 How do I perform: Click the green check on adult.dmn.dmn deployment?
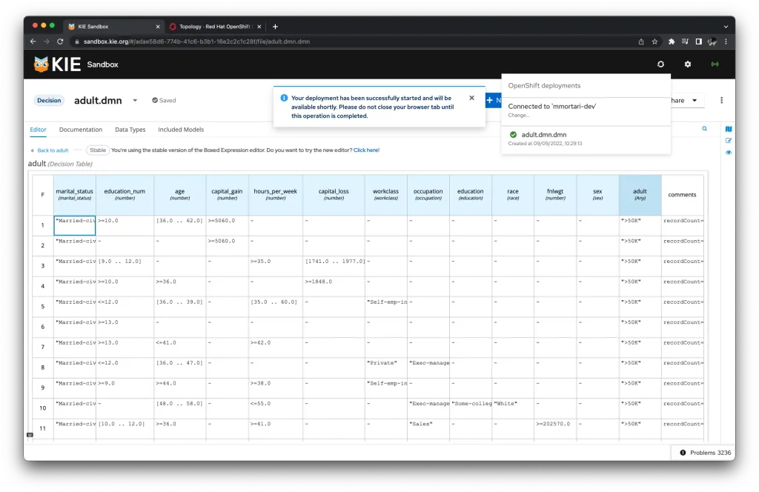click(513, 135)
